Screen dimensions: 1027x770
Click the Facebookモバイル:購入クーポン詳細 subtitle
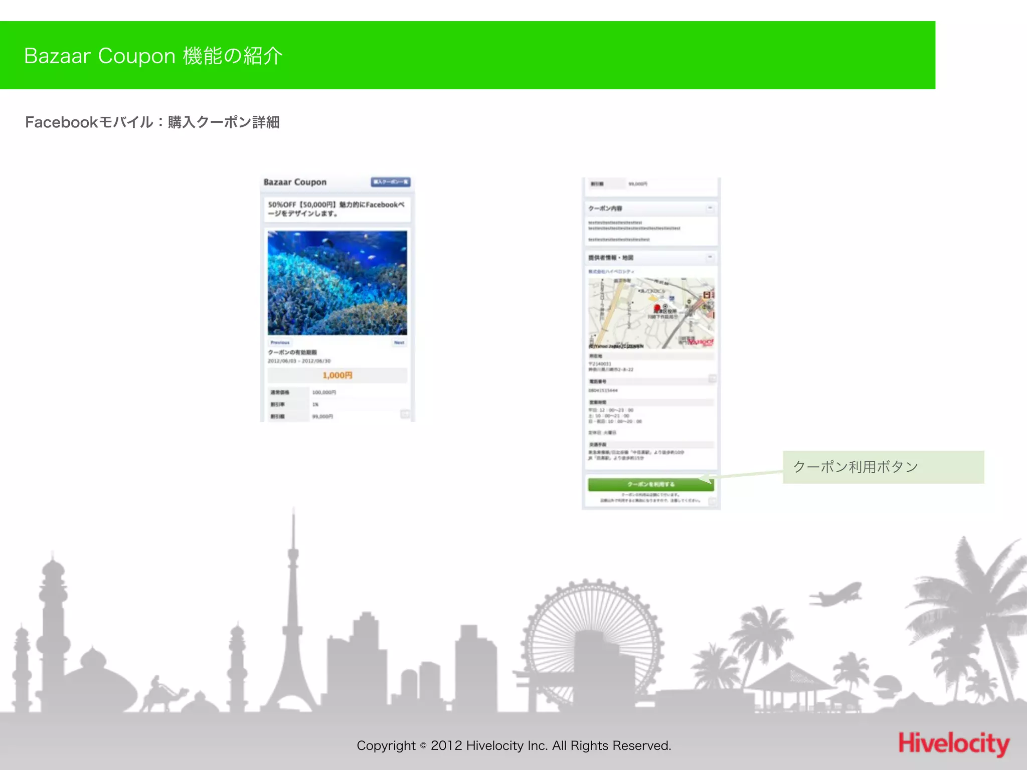pyautogui.click(x=152, y=122)
